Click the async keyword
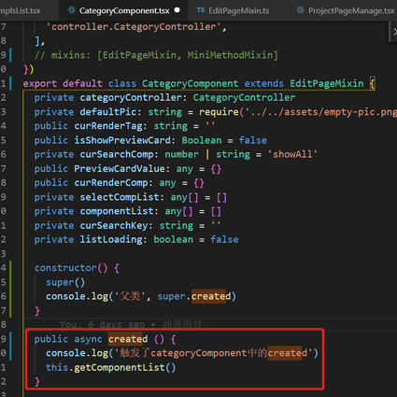Viewport: 397px width, 397px height. click(x=88, y=339)
